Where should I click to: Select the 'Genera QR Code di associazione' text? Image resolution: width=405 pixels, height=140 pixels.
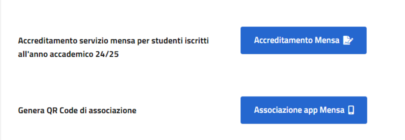click(77, 111)
